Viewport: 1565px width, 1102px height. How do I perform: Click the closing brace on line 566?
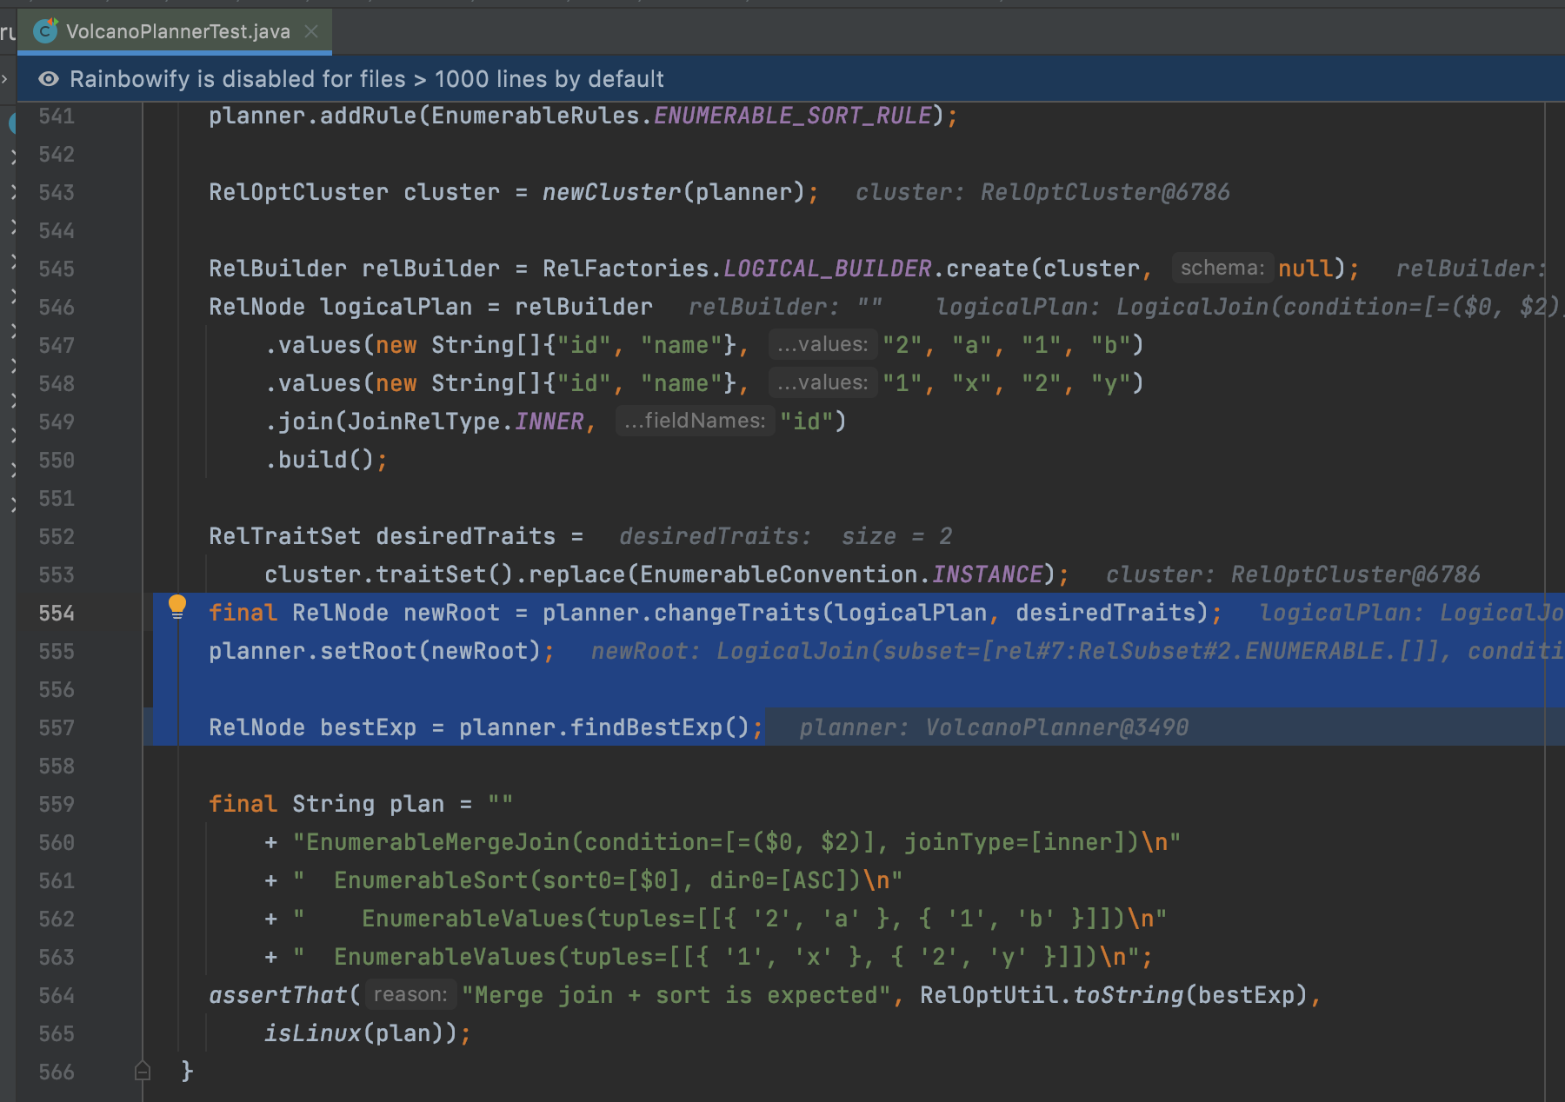point(187,1072)
